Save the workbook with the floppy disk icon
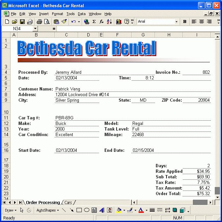222x222 pixels. [22, 22]
